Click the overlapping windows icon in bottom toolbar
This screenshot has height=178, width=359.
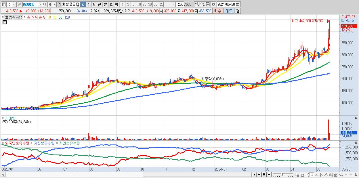point(302,175)
